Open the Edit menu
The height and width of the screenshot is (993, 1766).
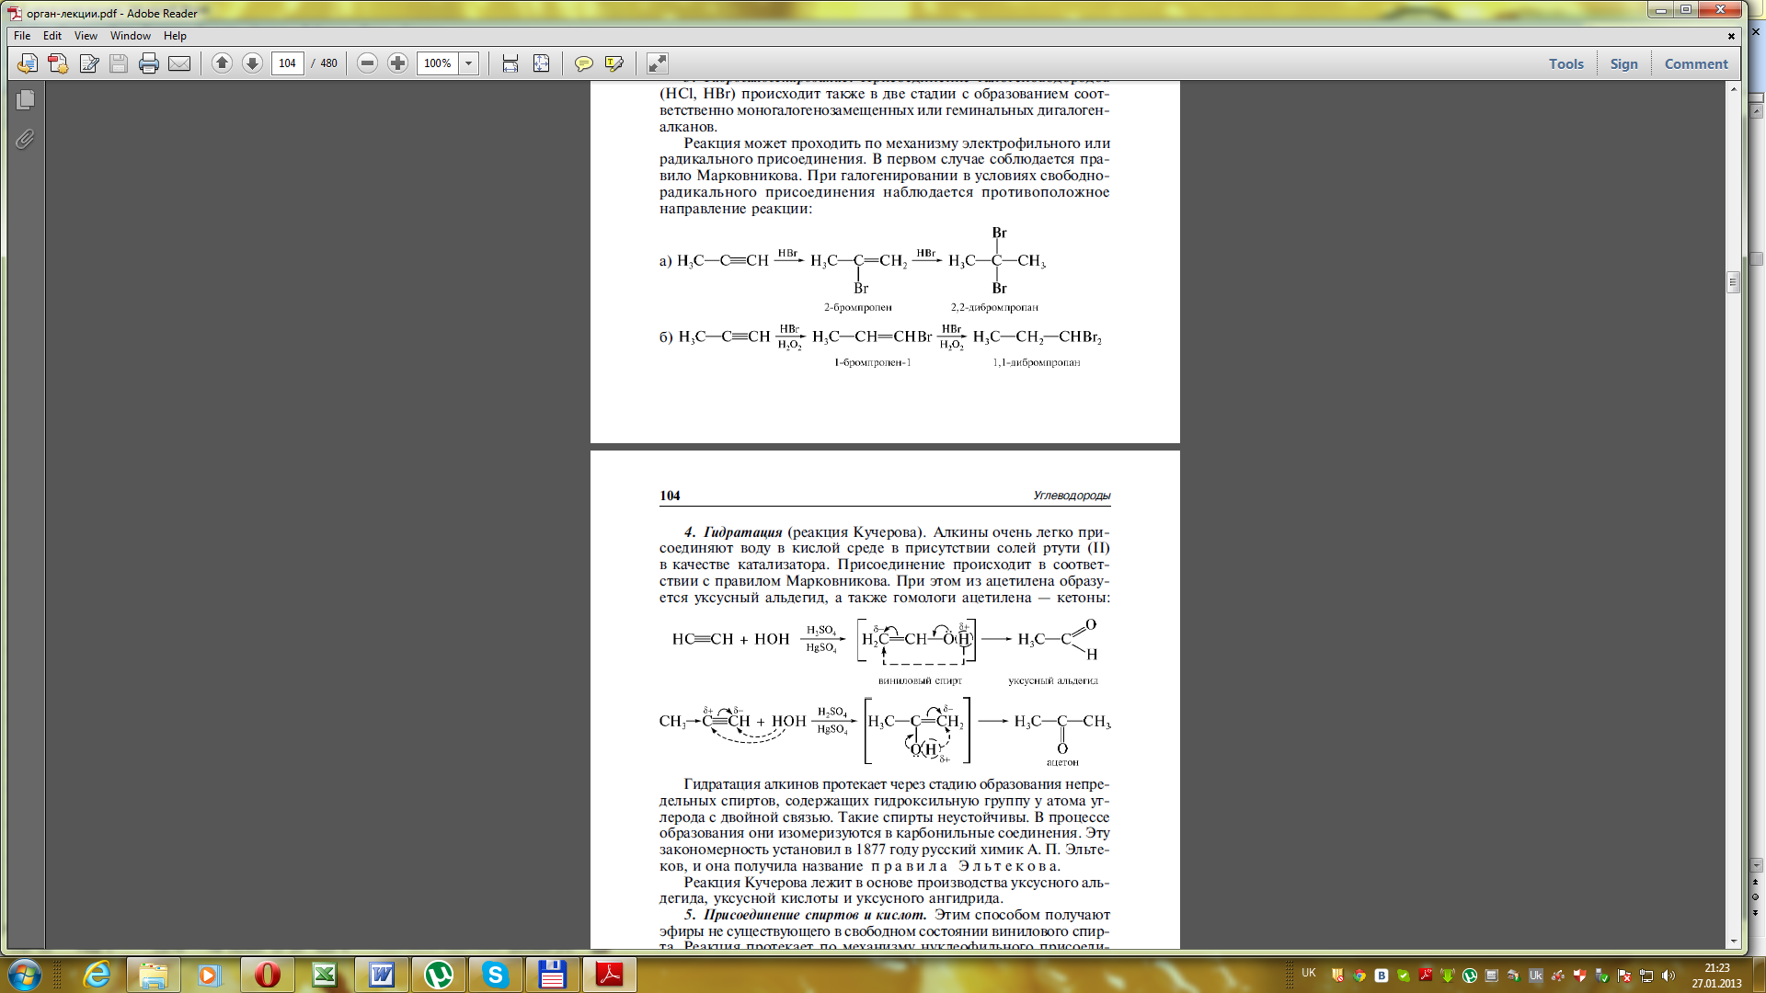(x=52, y=36)
